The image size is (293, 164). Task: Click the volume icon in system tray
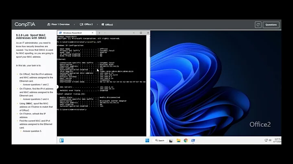click(x=270, y=140)
